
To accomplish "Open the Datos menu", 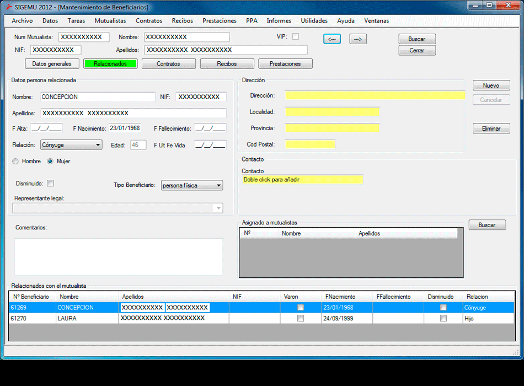I will (50, 21).
